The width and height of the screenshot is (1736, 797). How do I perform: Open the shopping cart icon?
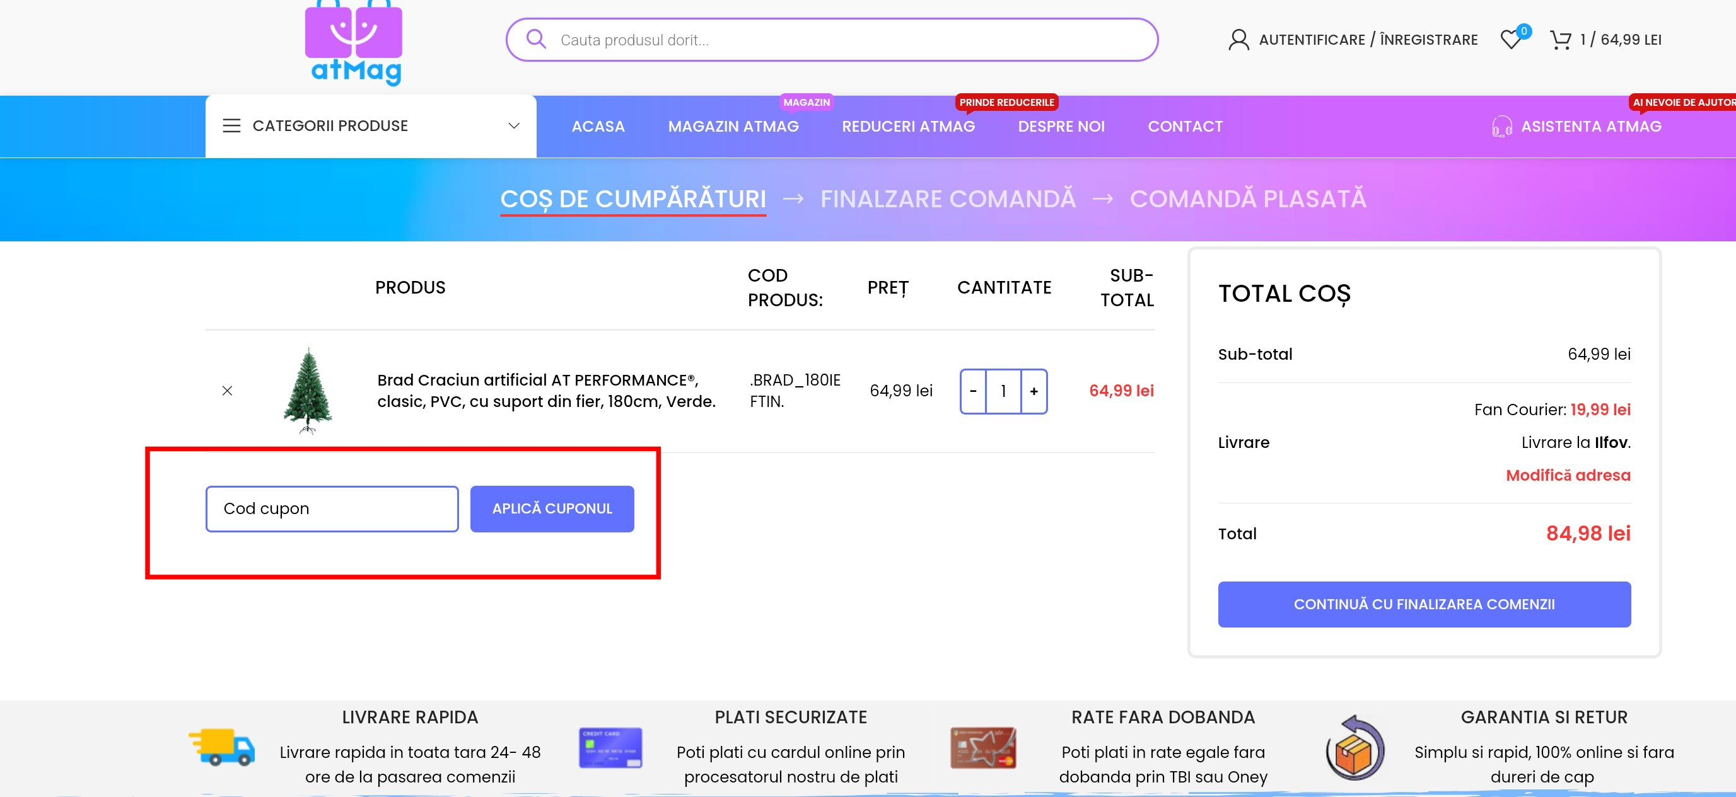tap(1560, 40)
